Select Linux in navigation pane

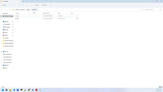6,68
